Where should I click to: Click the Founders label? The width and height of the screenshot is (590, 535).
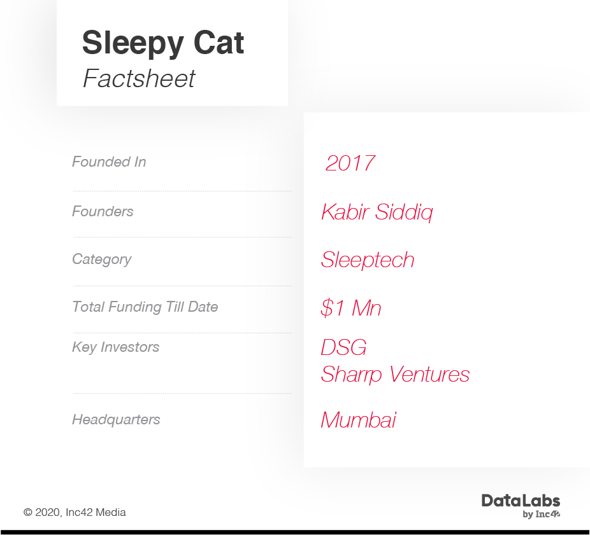tap(103, 211)
